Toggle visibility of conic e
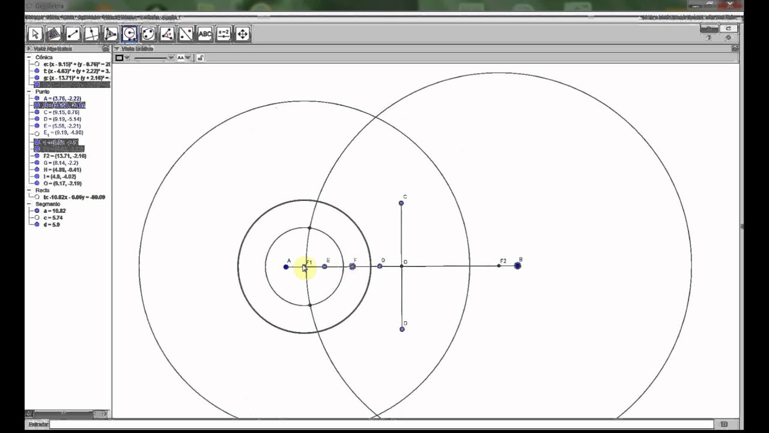 point(37,64)
